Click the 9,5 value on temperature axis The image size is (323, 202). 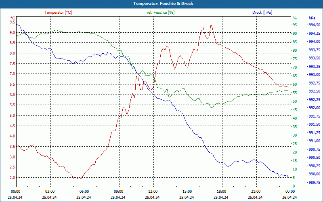tap(13, 22)
